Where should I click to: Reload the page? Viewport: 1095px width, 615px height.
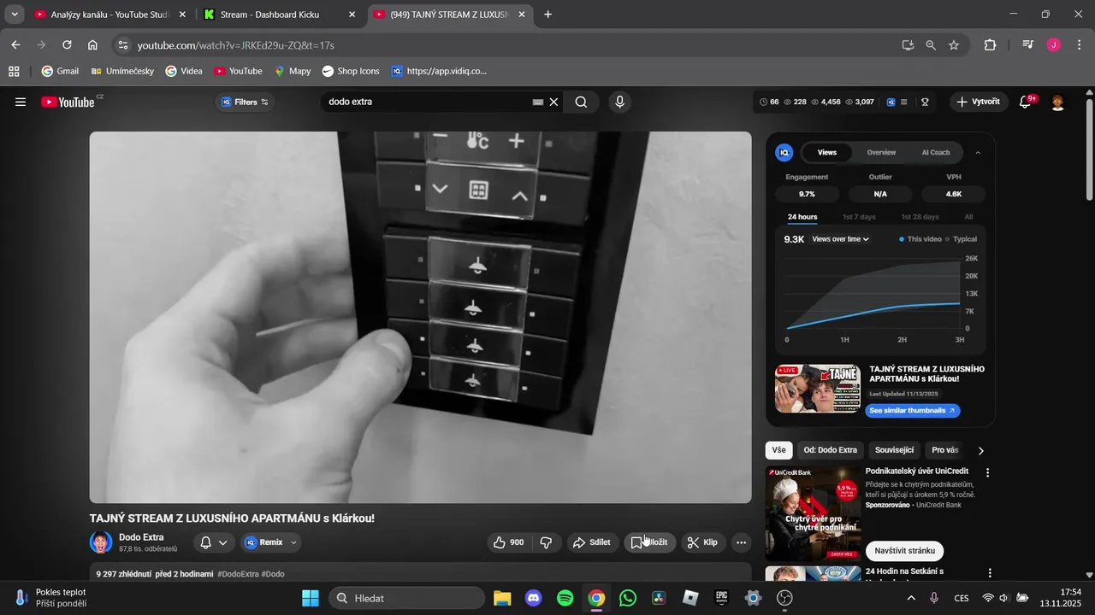67,45
